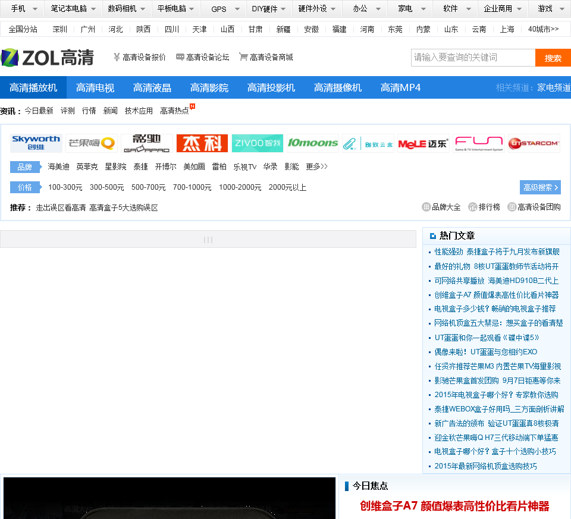The image size is (571, 519).
Task: Select the 深圳 city site
Action: (59, 29)
